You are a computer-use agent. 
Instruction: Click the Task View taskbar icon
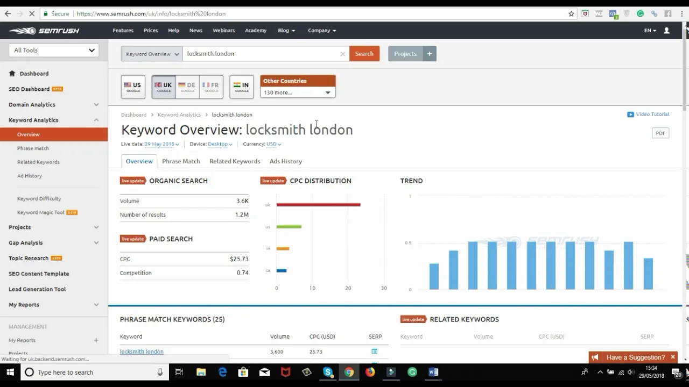[179, 372]
